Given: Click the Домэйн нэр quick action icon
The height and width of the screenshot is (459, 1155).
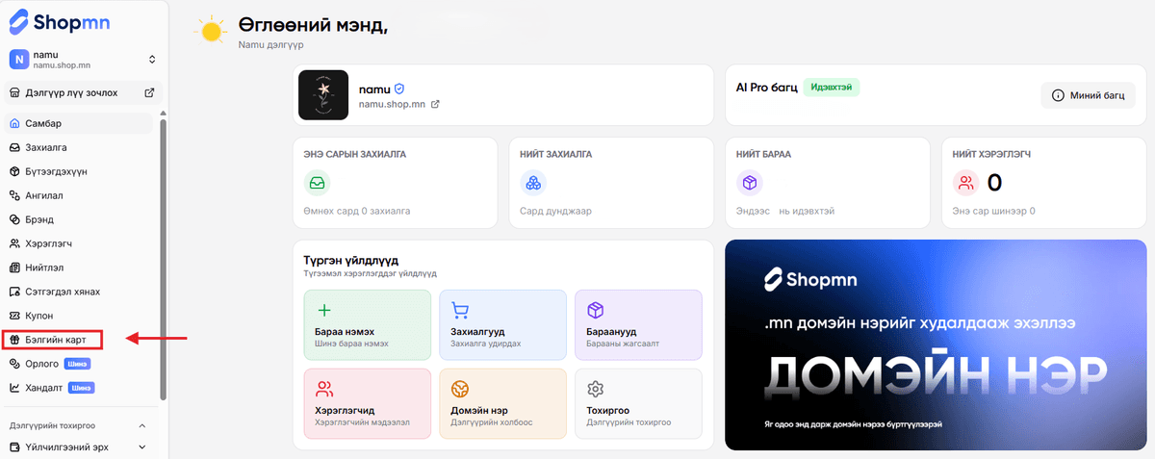Looking at the screenshot, I should 460,389.
